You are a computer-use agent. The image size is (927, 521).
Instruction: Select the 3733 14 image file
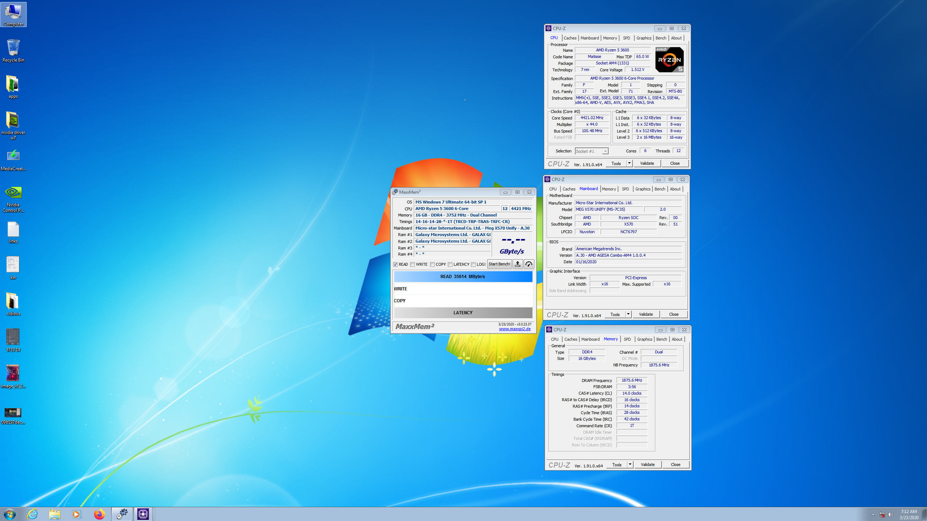tap(13, 340)
